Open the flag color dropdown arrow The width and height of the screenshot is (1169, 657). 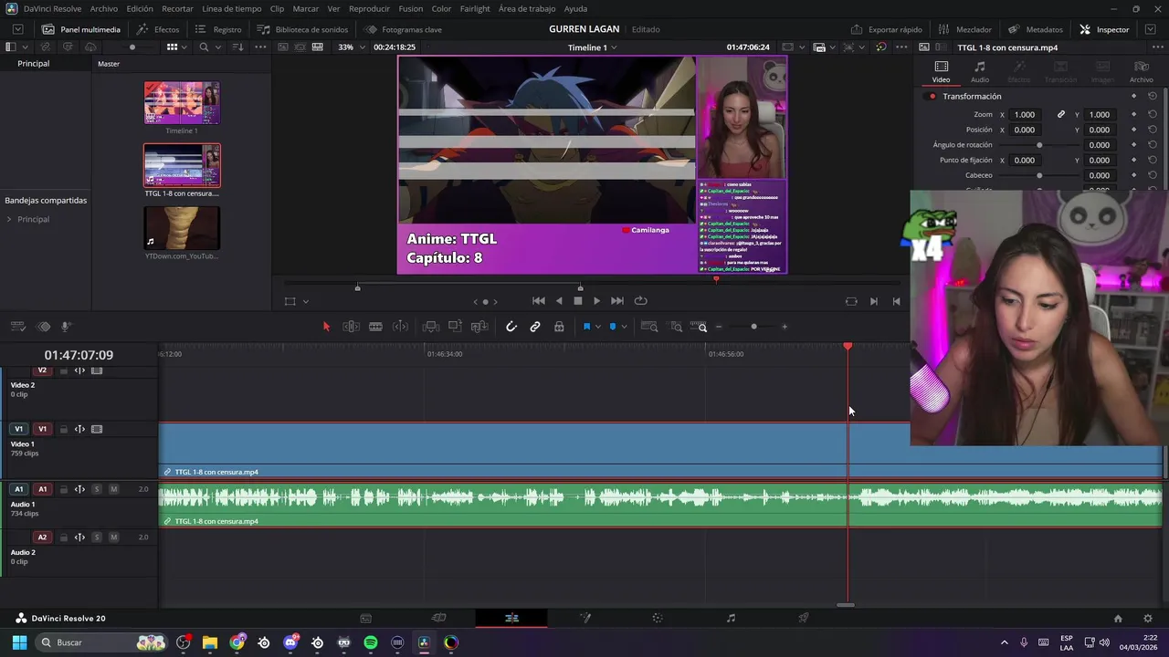point(597,327)
